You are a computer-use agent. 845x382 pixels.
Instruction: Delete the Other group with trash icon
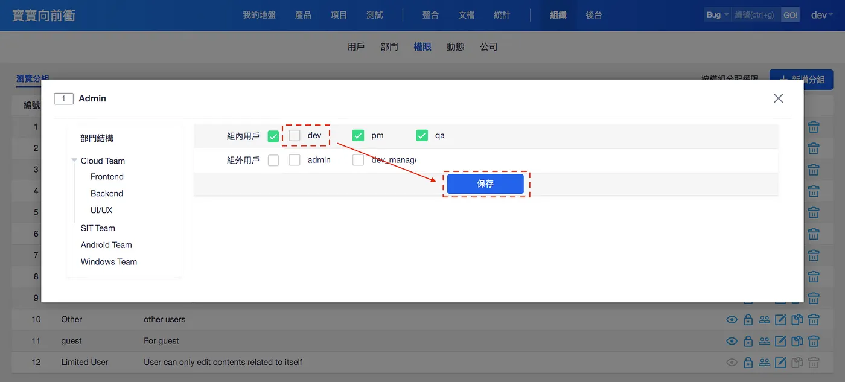[x=814, y=320]
